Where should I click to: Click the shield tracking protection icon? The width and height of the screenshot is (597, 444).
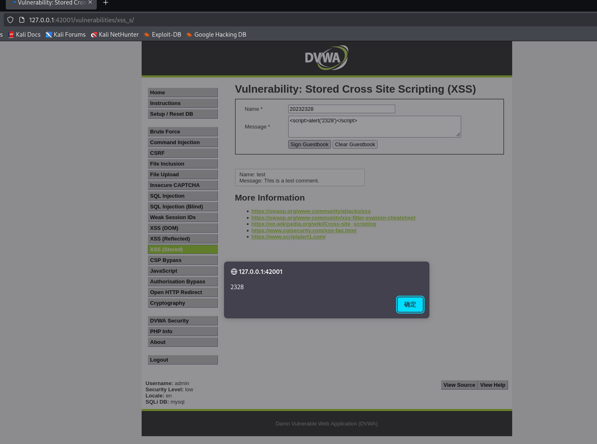click(10, 20)
